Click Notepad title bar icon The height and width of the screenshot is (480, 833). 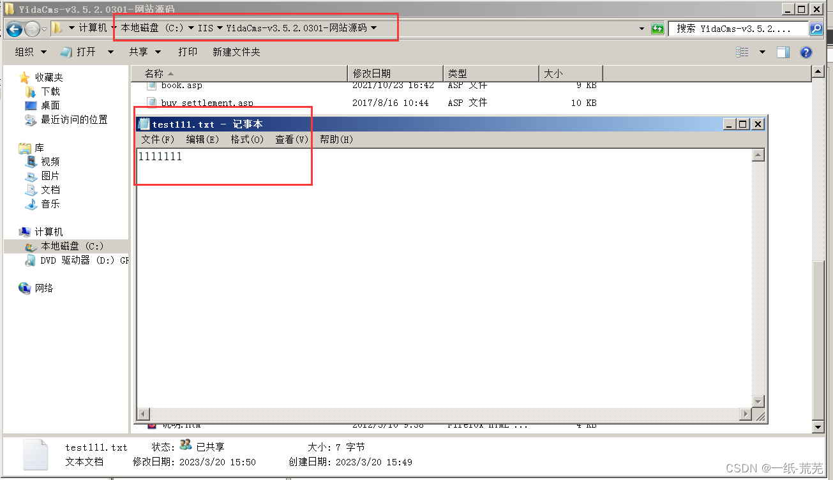pyautogui.click(x=144, y=124)
